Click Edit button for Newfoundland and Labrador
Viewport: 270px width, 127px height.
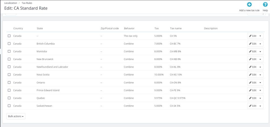253,67
